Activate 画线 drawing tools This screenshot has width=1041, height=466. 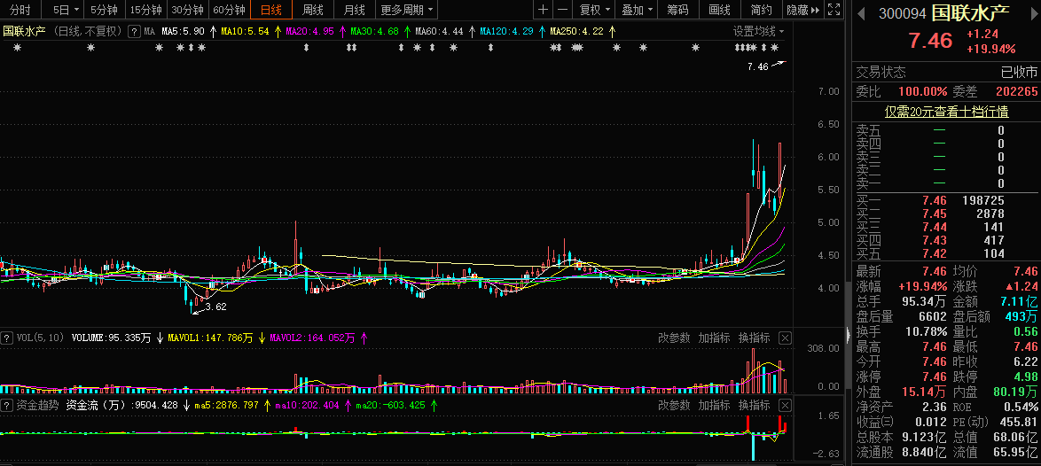(719, 9)
